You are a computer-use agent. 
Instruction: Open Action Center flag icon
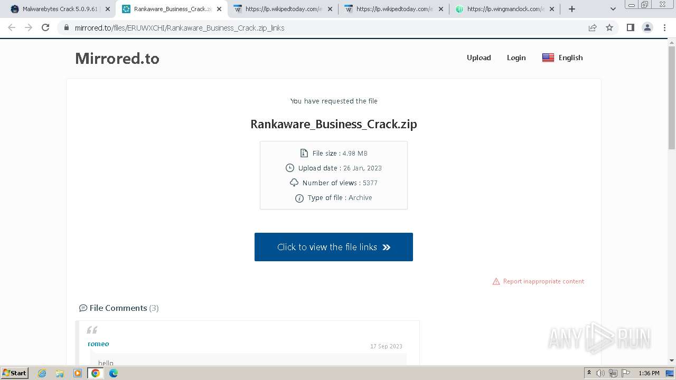[625, 373]
